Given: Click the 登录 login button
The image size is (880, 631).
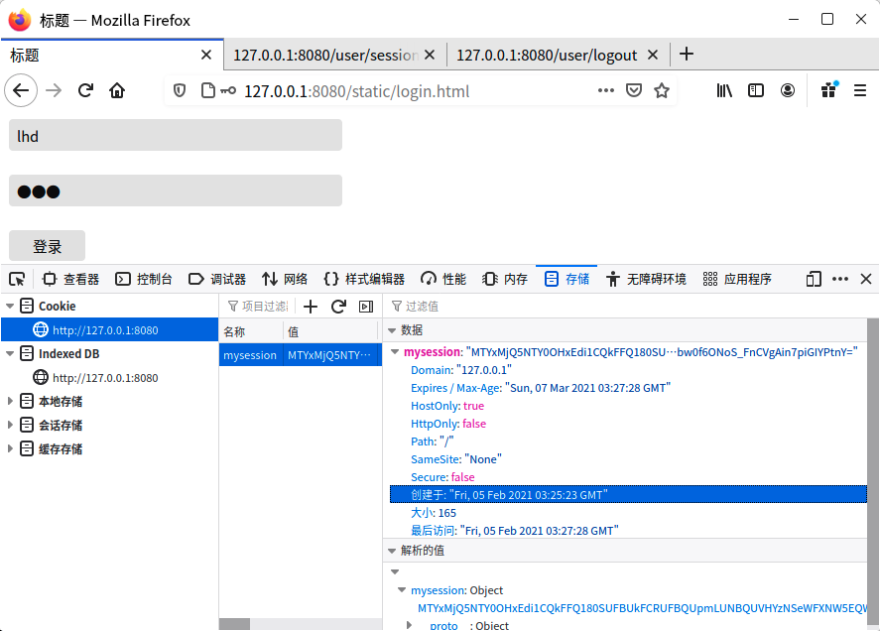Looking at the screenshot, I should [x=48, y=246].
